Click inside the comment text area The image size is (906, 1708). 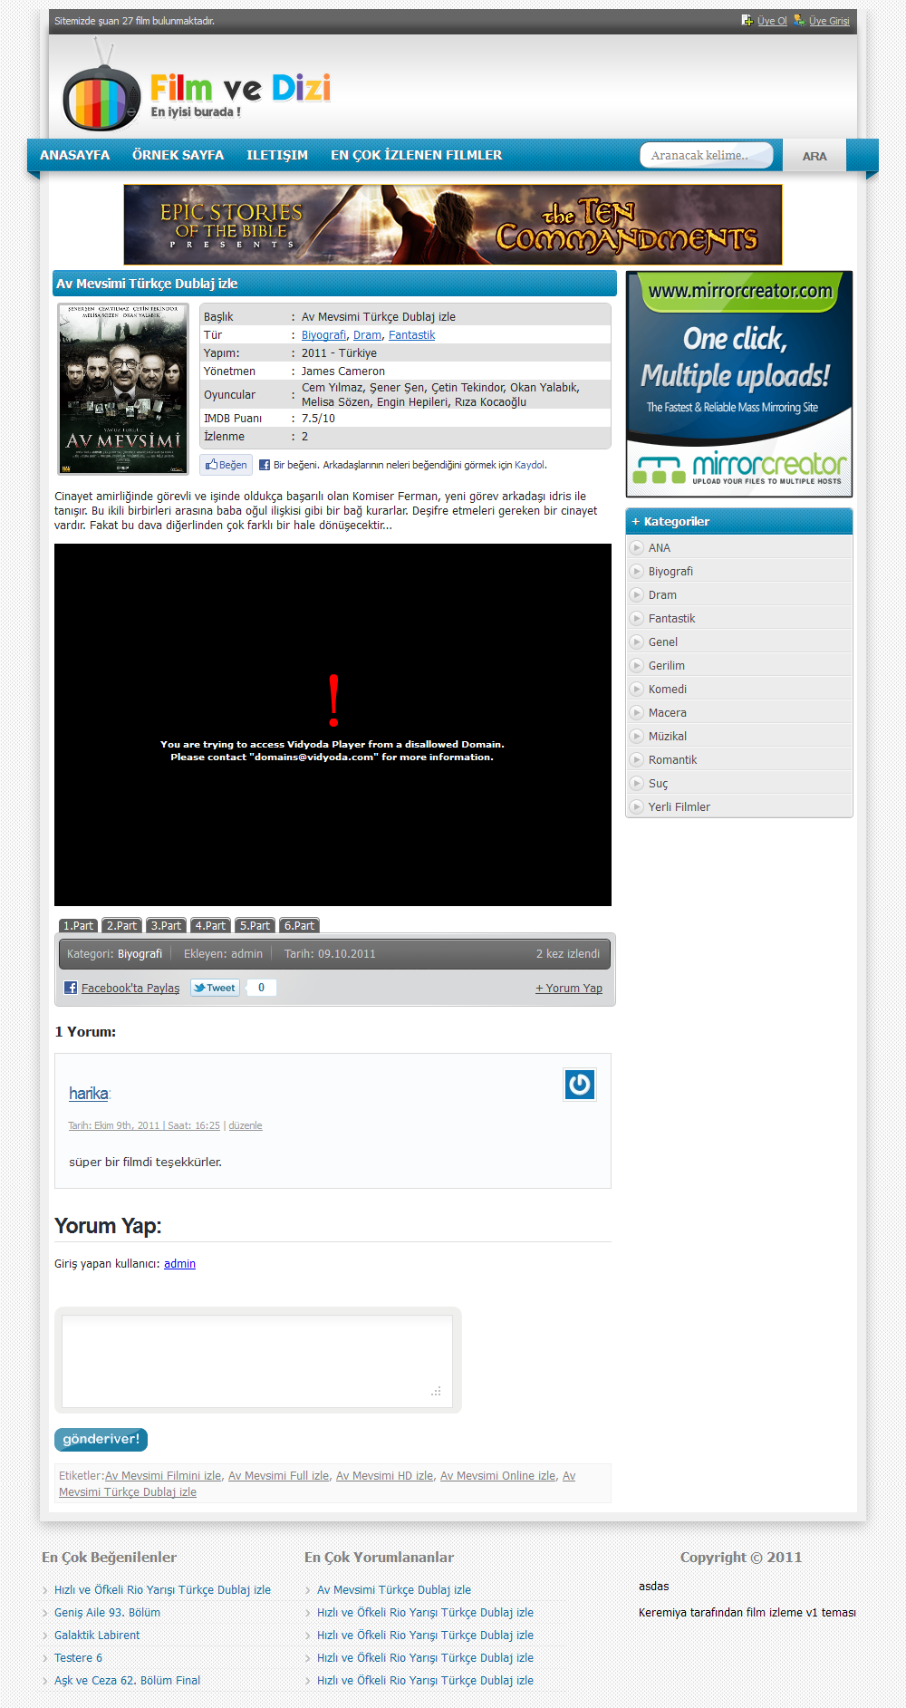tap(257, 1360)
